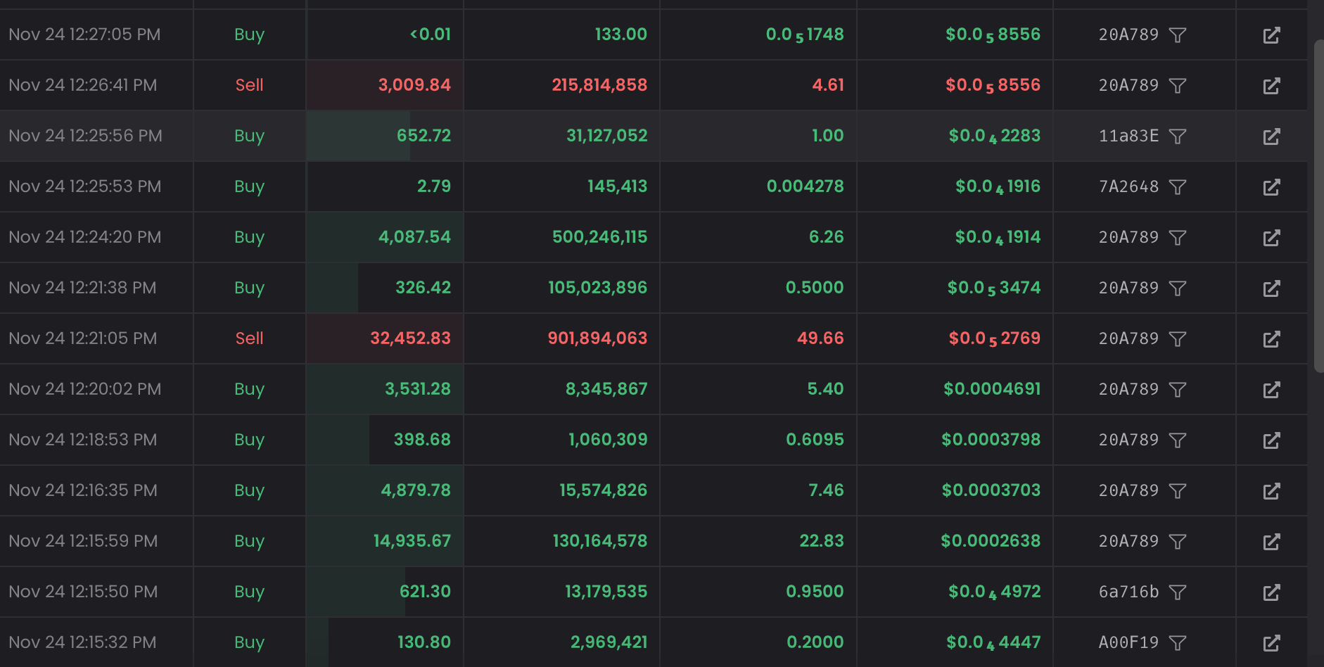The height and width of the screenshot is (667, 1324).
Task: Click maker address A00F19
Action: 1128,642
